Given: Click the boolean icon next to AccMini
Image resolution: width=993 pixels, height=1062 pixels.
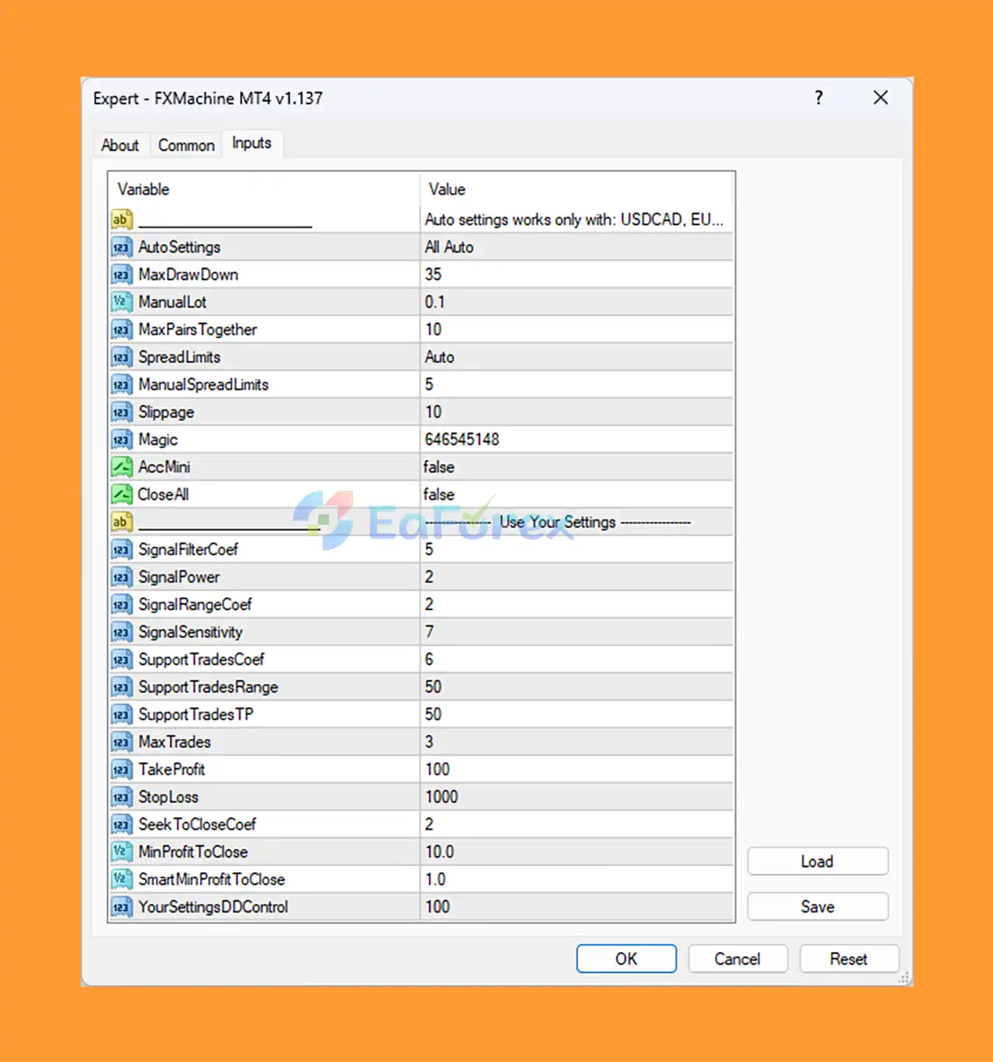Looking at the screenshot, I should pyautogui.click(x=122, y=467).
